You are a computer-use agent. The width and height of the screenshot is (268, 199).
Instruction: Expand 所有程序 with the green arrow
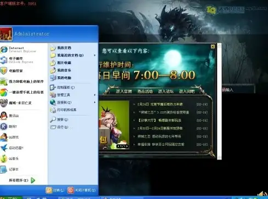tap(22, 180)
